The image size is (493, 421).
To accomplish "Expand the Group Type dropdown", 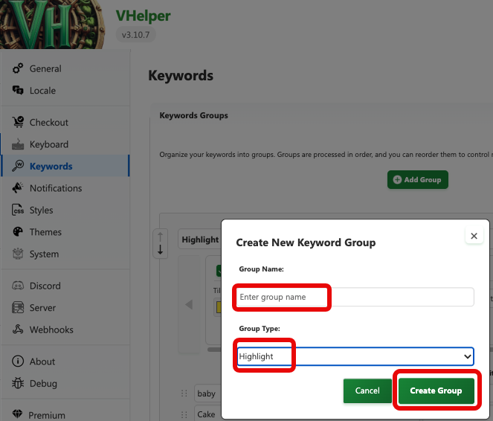I will coord(355,357).
